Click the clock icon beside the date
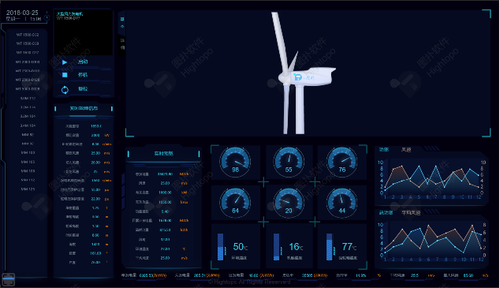 [x=47, y=17]
